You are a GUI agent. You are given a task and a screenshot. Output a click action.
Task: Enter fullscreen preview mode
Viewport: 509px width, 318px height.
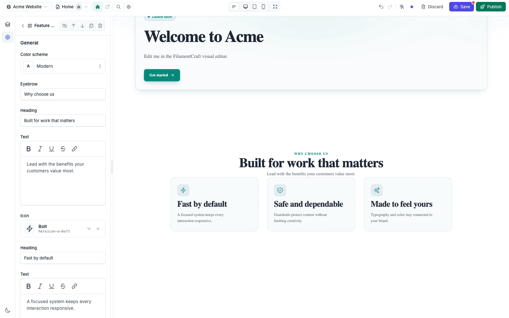point(275,7)
